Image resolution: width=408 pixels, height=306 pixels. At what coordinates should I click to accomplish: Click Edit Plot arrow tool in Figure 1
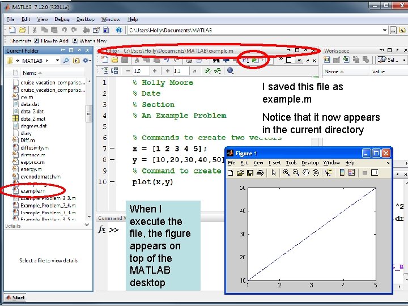[x=274, y=172]
